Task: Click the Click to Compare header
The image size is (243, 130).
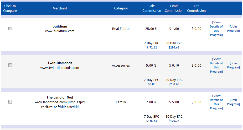Action: click(x=10, y=8)
